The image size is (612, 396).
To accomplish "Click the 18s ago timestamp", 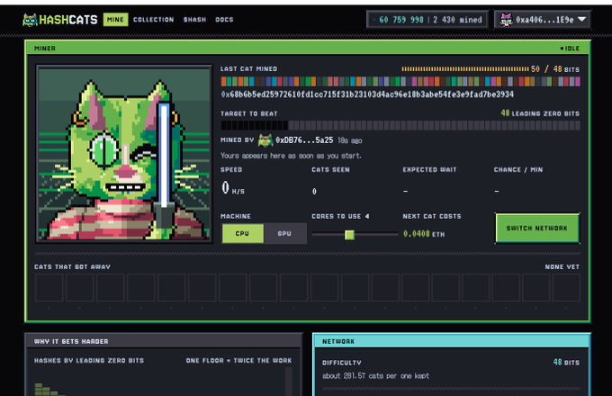I will [x=350, y=140].
